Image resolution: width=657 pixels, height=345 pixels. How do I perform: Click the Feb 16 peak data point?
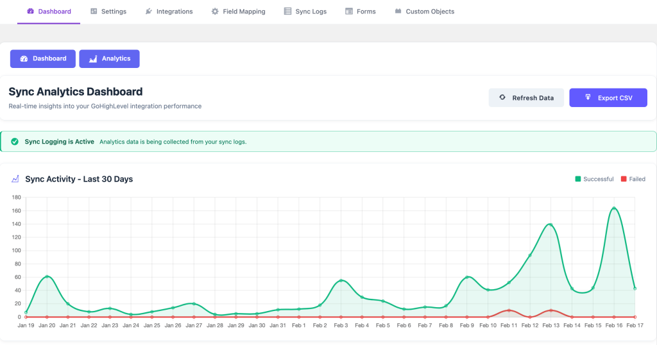coord(614,208)
